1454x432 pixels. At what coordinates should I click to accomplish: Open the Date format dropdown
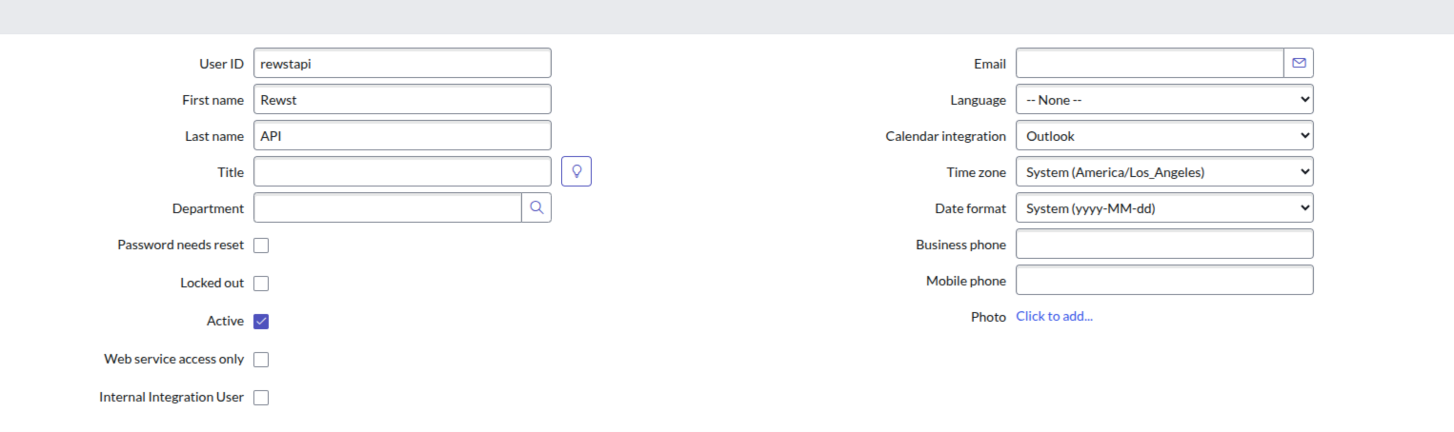pyautogui.click(x=1164, y=208)
